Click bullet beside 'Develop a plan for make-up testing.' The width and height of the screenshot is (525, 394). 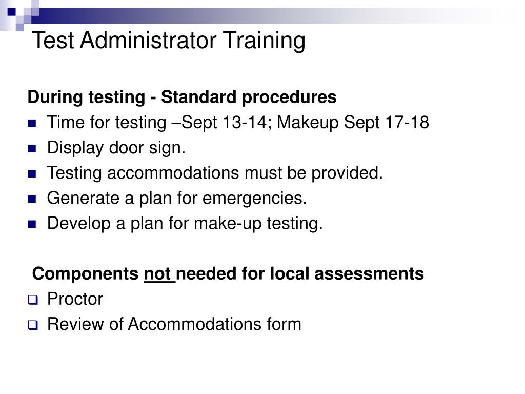(x=32, y=225)
